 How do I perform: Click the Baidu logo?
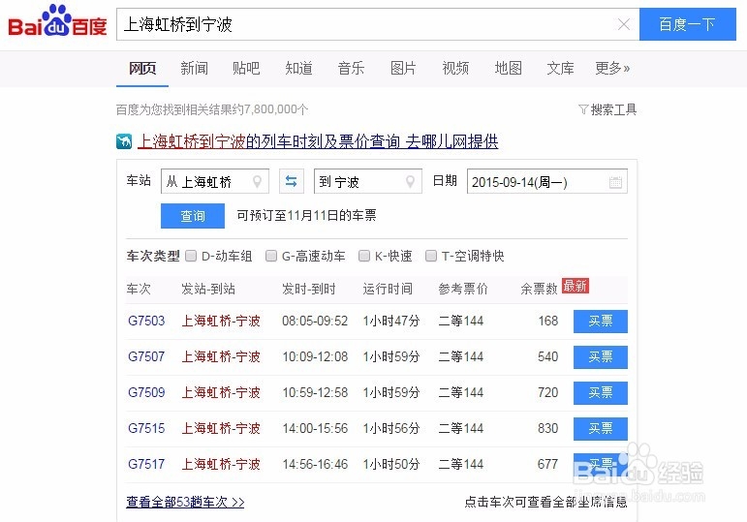click(x=57, y=21)
